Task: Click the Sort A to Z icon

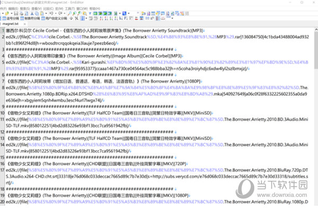Action: pos(101,18)
